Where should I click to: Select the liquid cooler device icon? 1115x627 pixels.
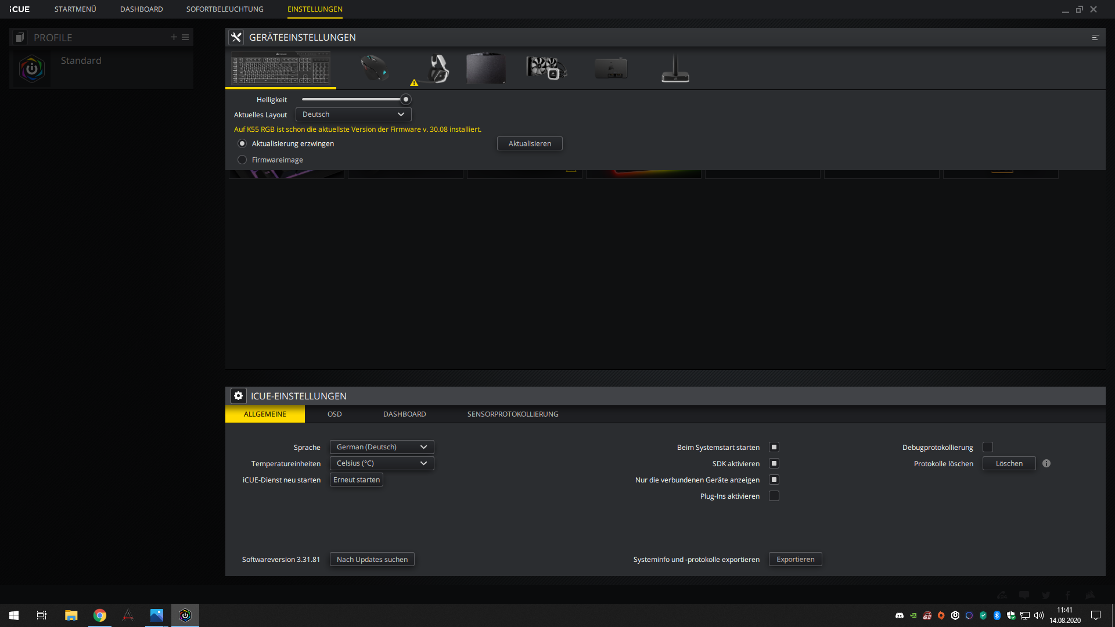click(x=546, y=68)
